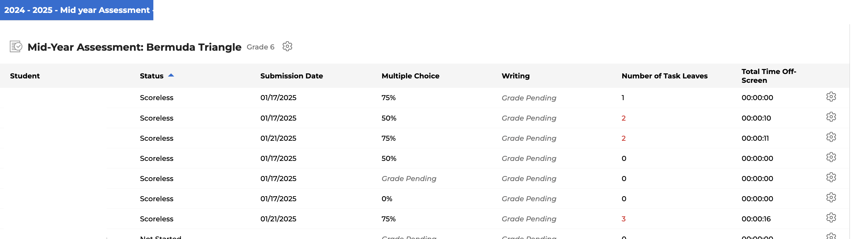The image size is (854, 239).
Task: Open gear for Not Started row
Action: [x=831, y=236]
